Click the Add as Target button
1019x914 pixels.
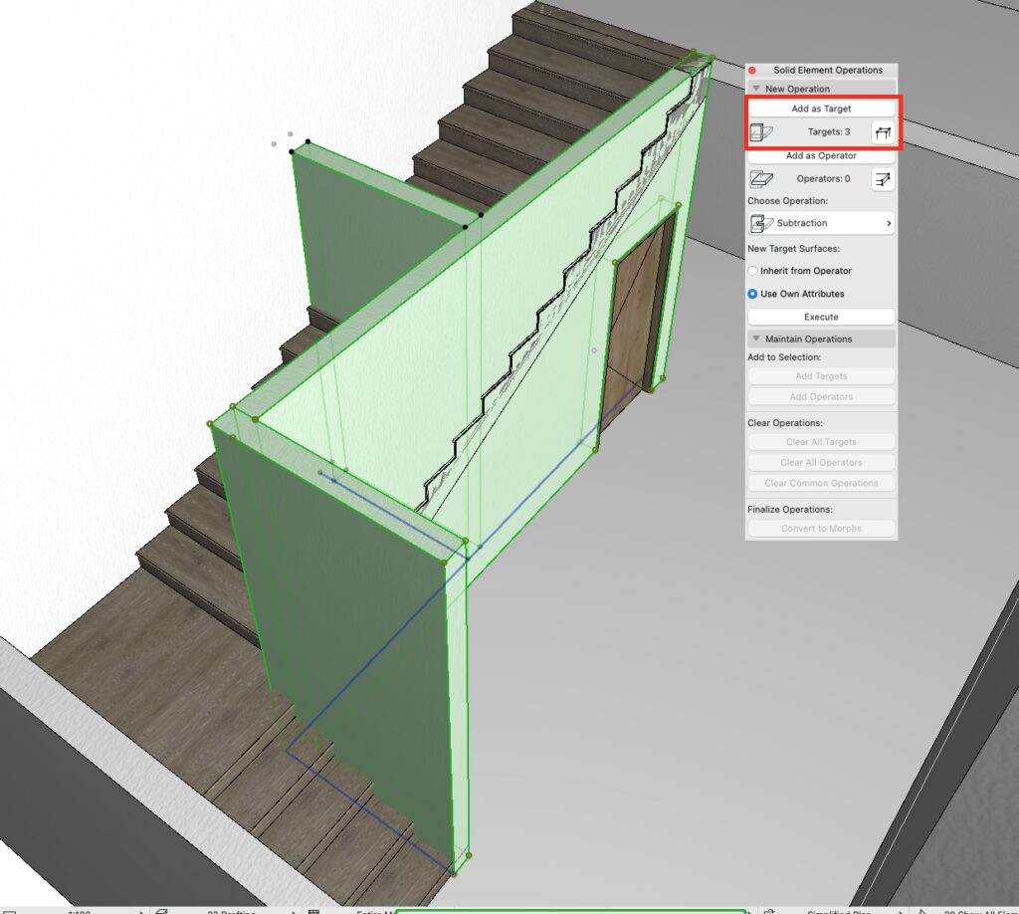click(x=821, y=109)
